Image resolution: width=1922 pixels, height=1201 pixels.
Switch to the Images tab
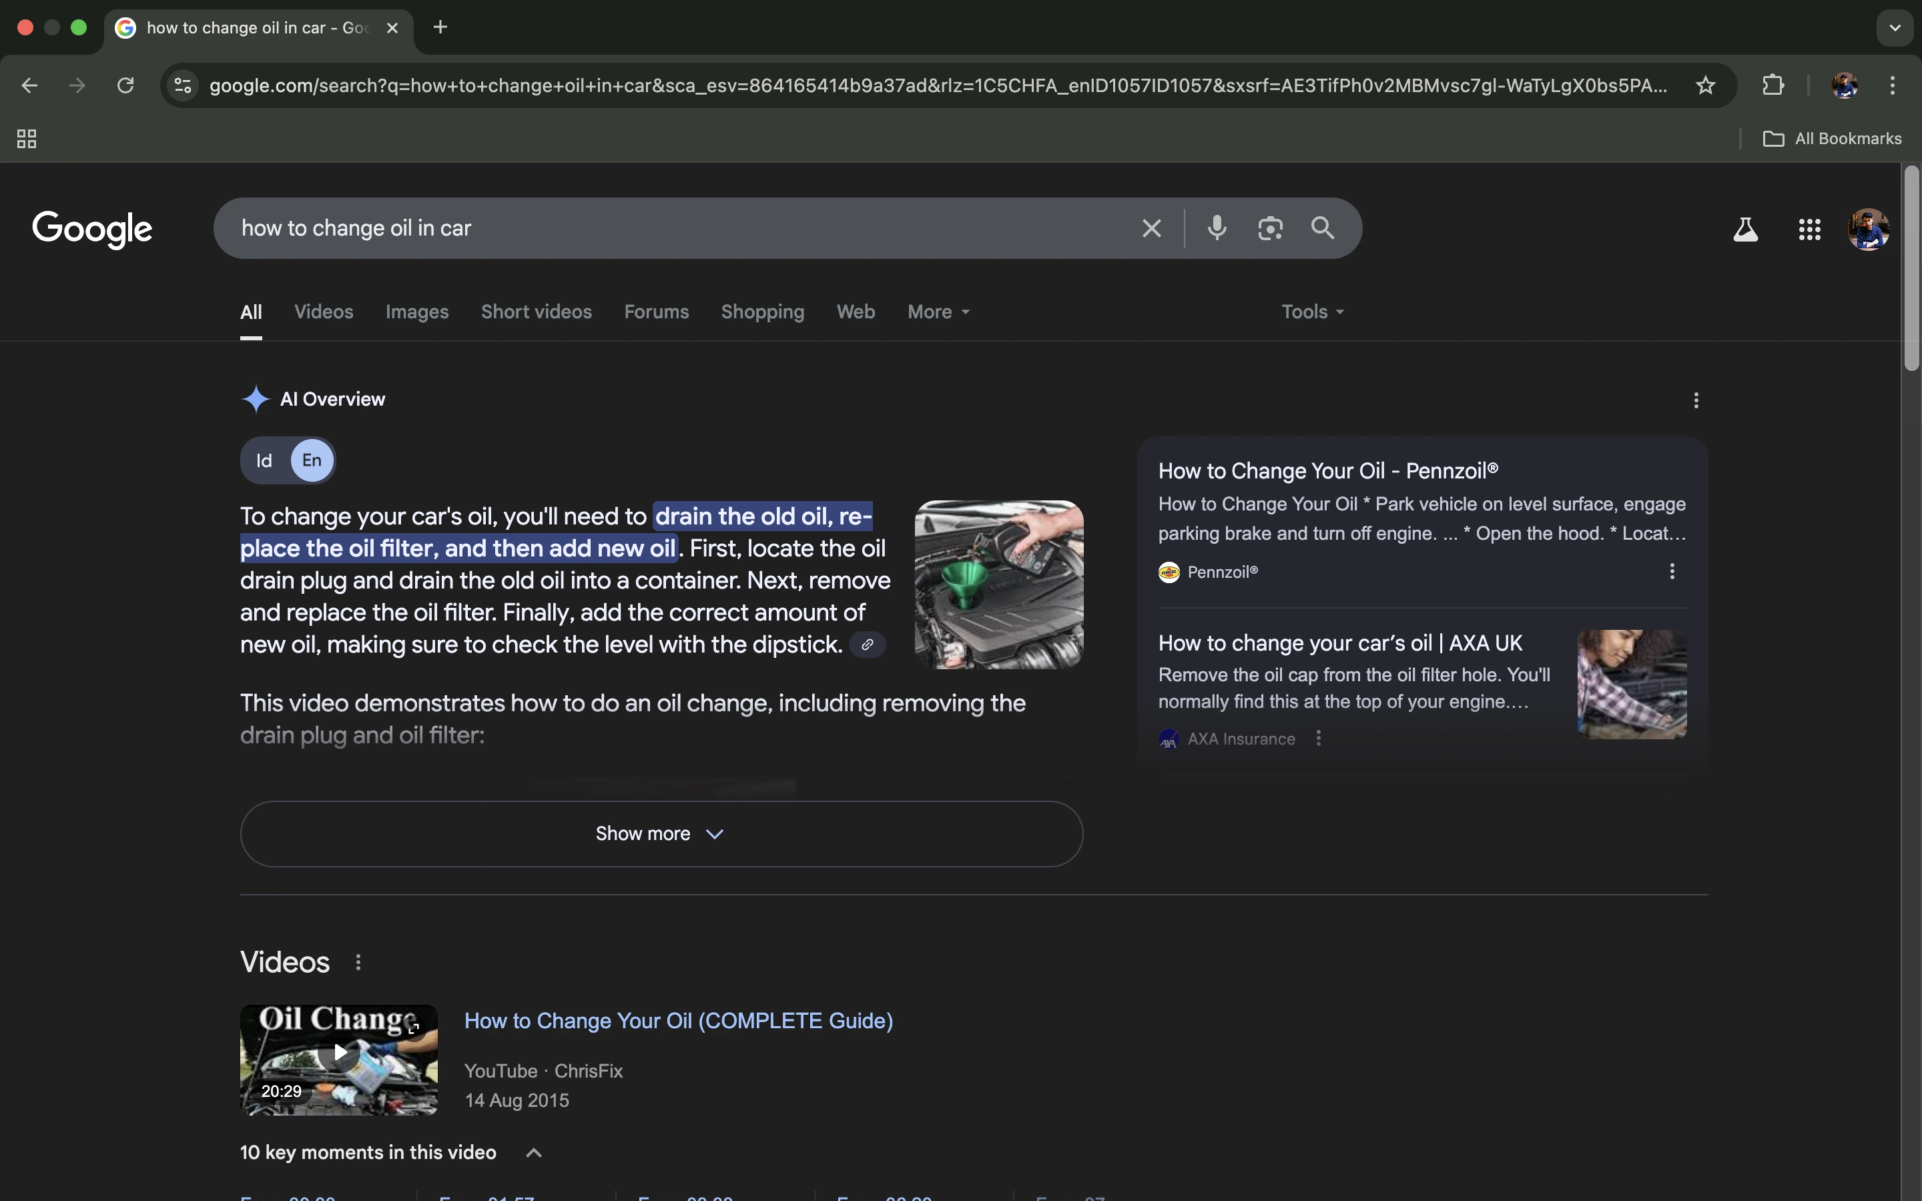coord(417,312)
